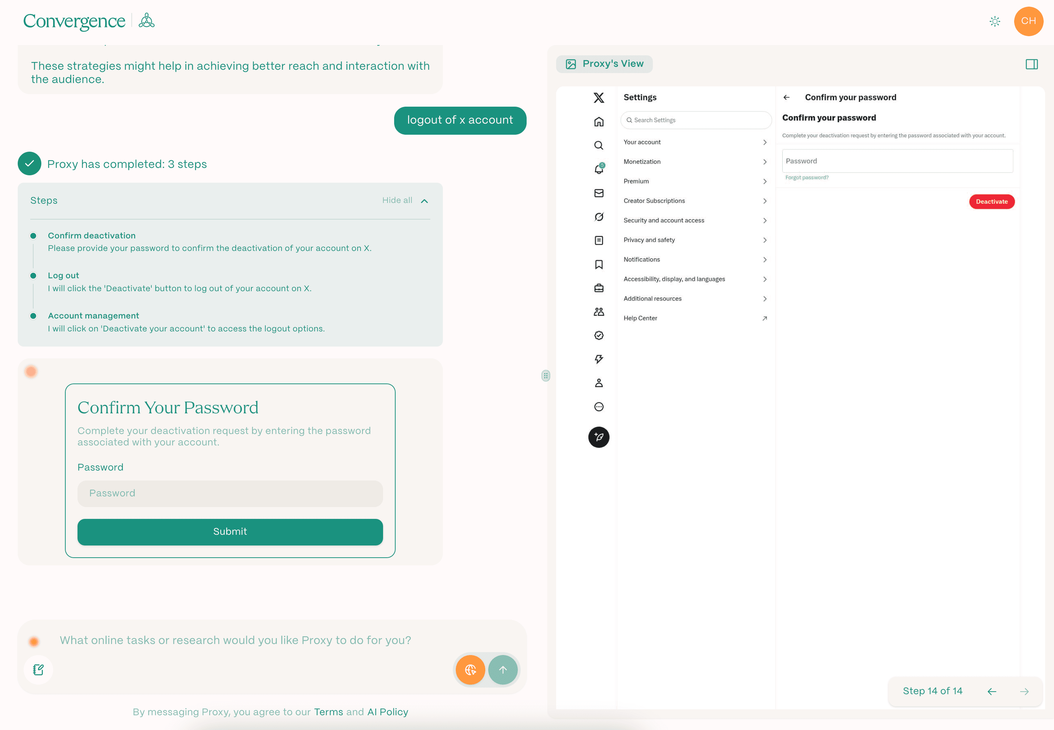Image resolution: width=1054 pixels, height=730 pixels.
Task: Expand Privacy and safety settings
Action: (x=695, y=240)
